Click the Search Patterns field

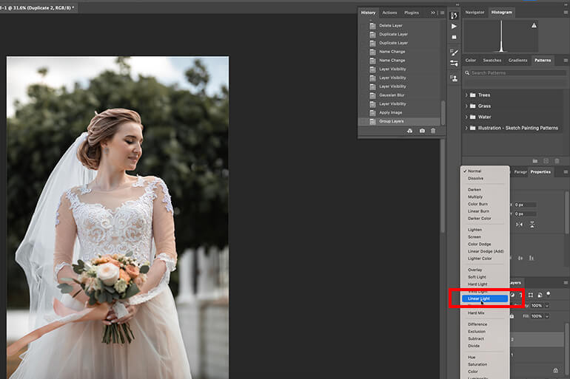(515, 73)
